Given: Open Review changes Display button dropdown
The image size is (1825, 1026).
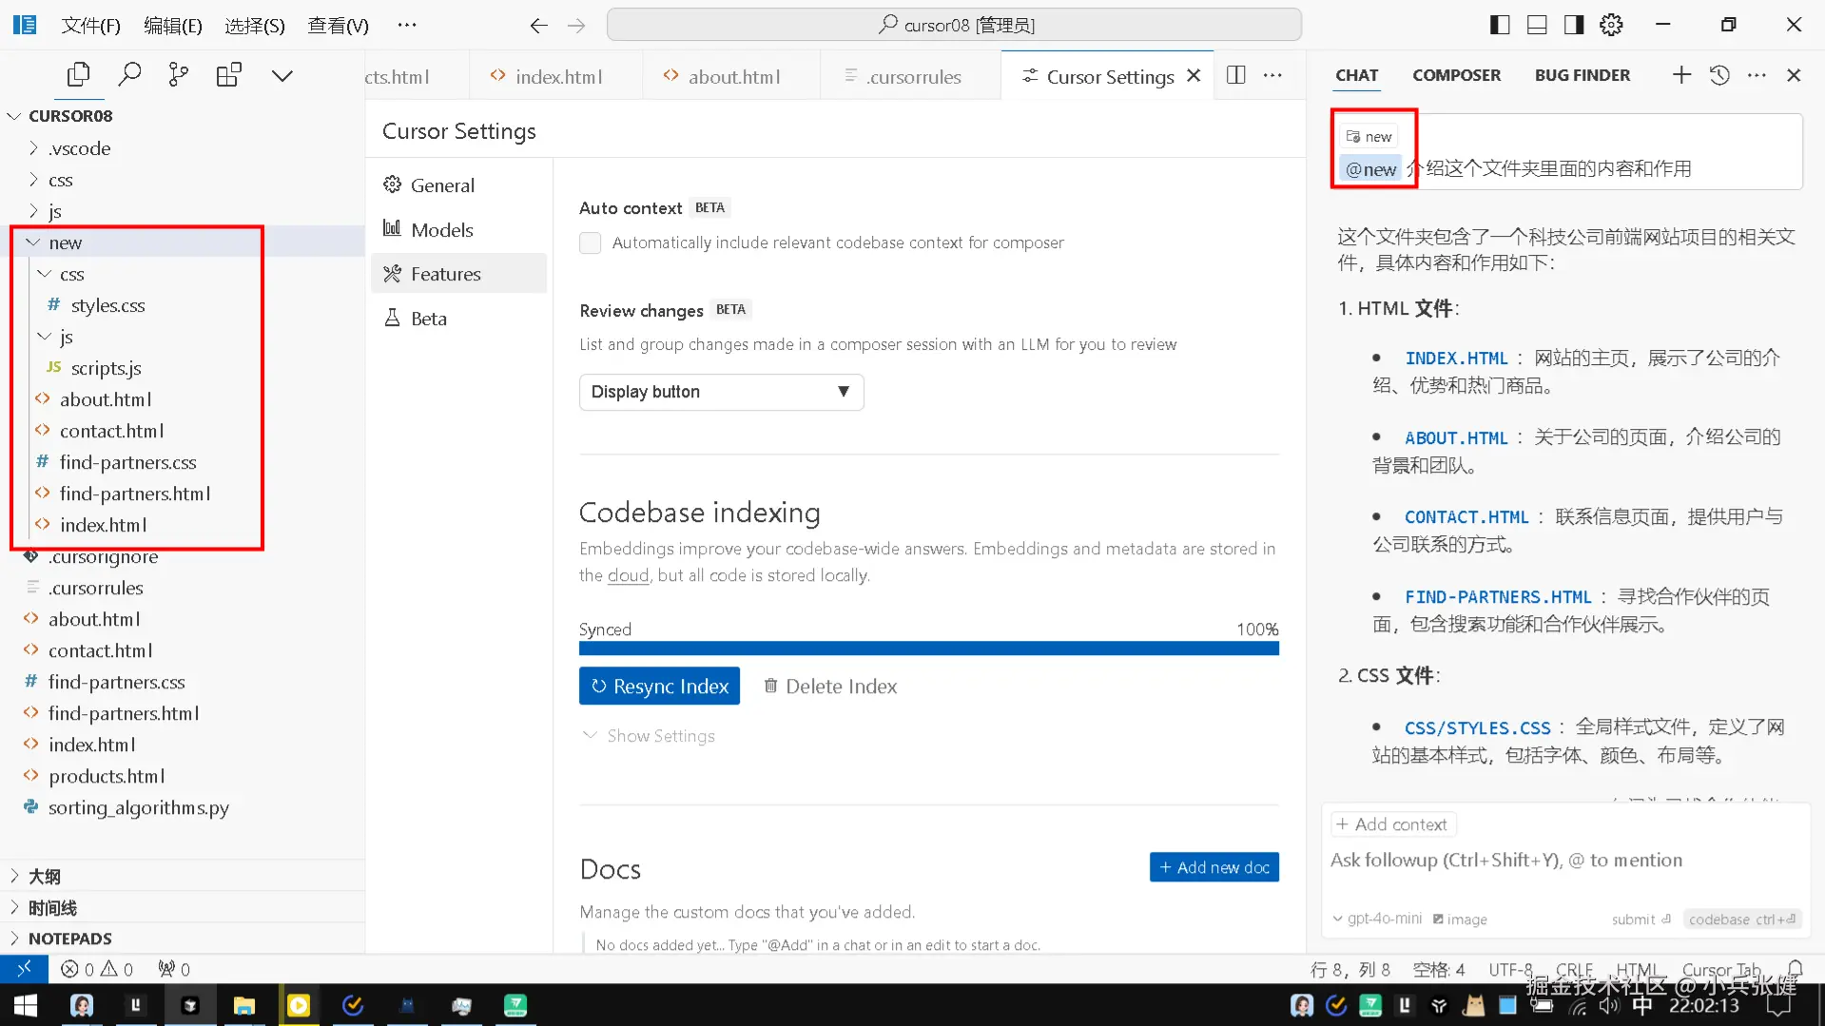Looking at the screenshot, I should coord(721,392).
